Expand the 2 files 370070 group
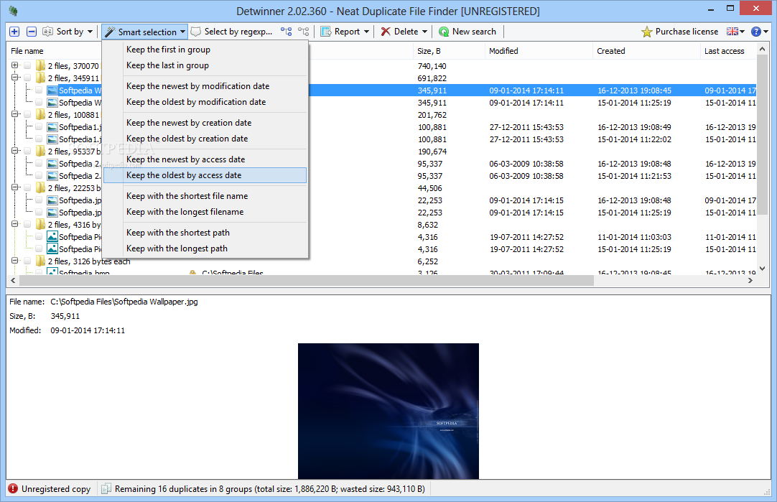Screen dimensions: 777x502 (15, 65)
